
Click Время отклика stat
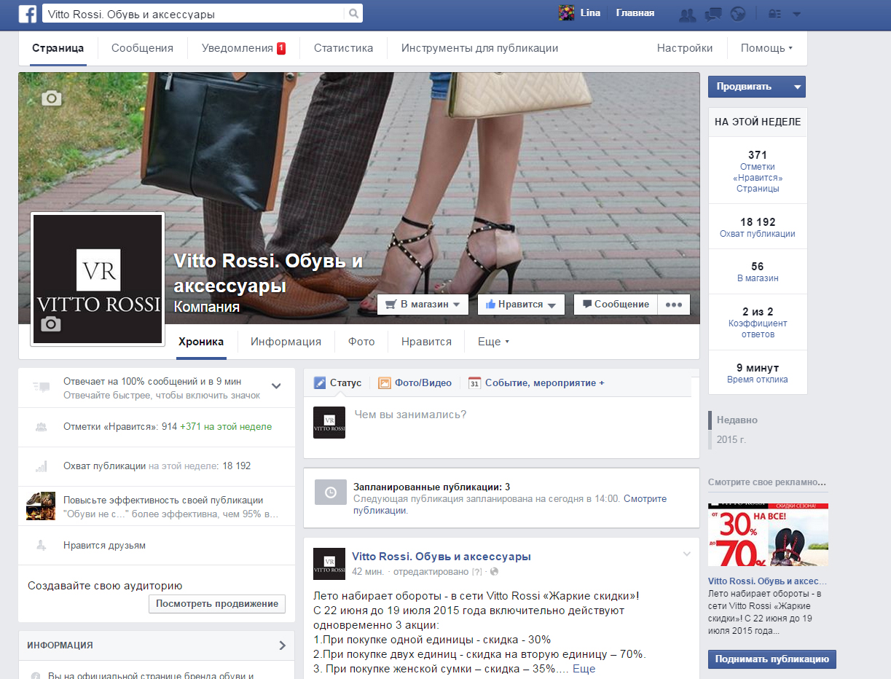coord(758,373)
